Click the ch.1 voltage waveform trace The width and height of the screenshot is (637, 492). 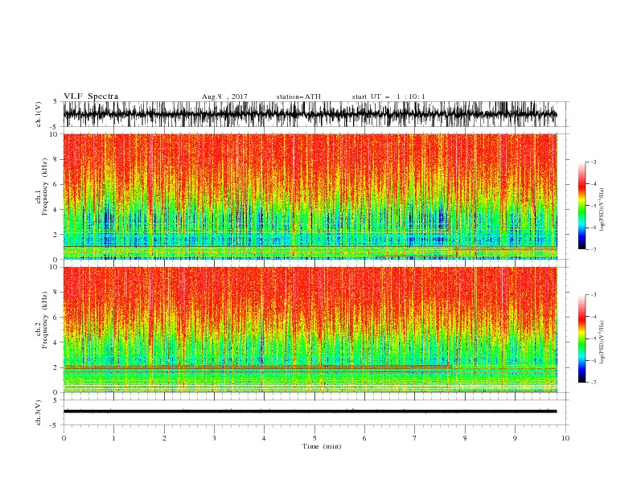(x=310, y=114)
